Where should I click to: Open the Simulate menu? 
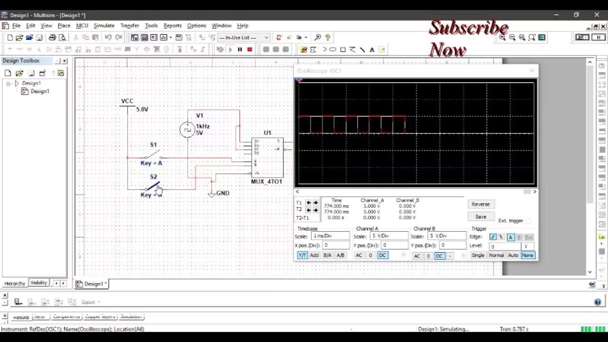tap(104, 26)
